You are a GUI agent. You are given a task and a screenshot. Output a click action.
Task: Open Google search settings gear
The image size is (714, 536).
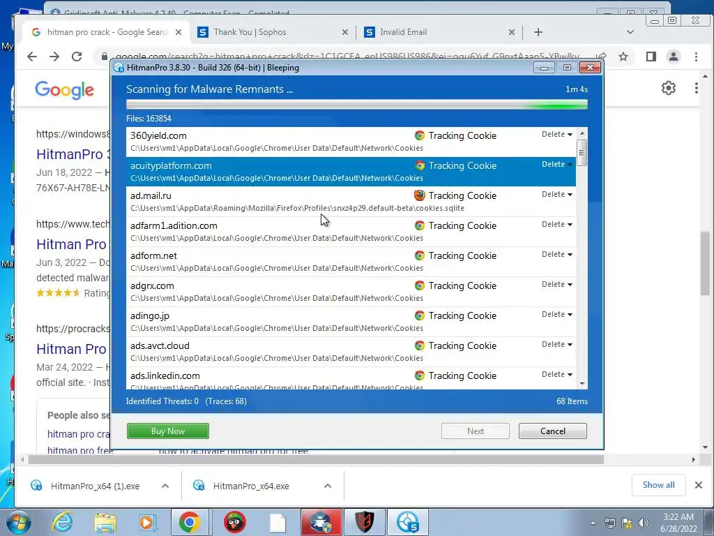(669, 87)
